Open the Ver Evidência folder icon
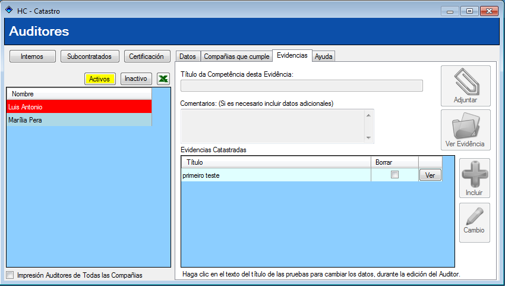Image resolution: width=505 pixels, height=286 pixels. click(466, 125)
